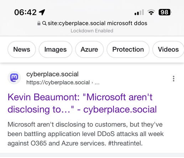The image size is (184, 158).
Task: Select the Images filter chip
Action: [56, 49]
